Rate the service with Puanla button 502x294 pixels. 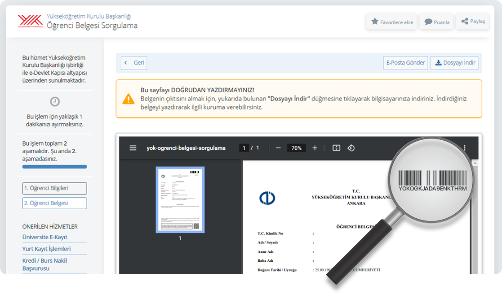click(x=437, y=22)
